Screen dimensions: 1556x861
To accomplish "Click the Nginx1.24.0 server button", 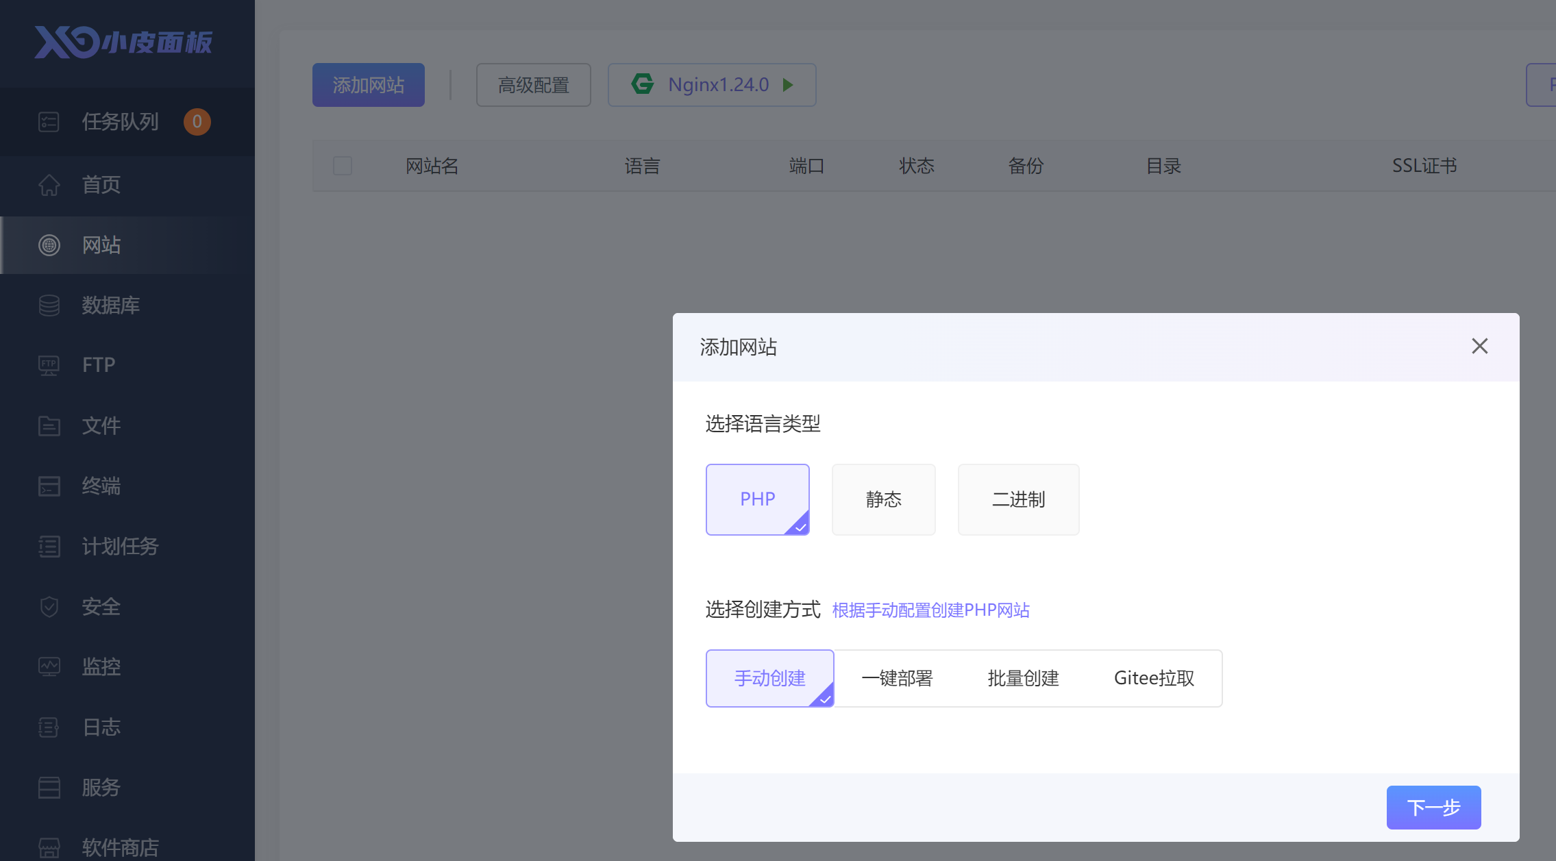I will [712, 85].
